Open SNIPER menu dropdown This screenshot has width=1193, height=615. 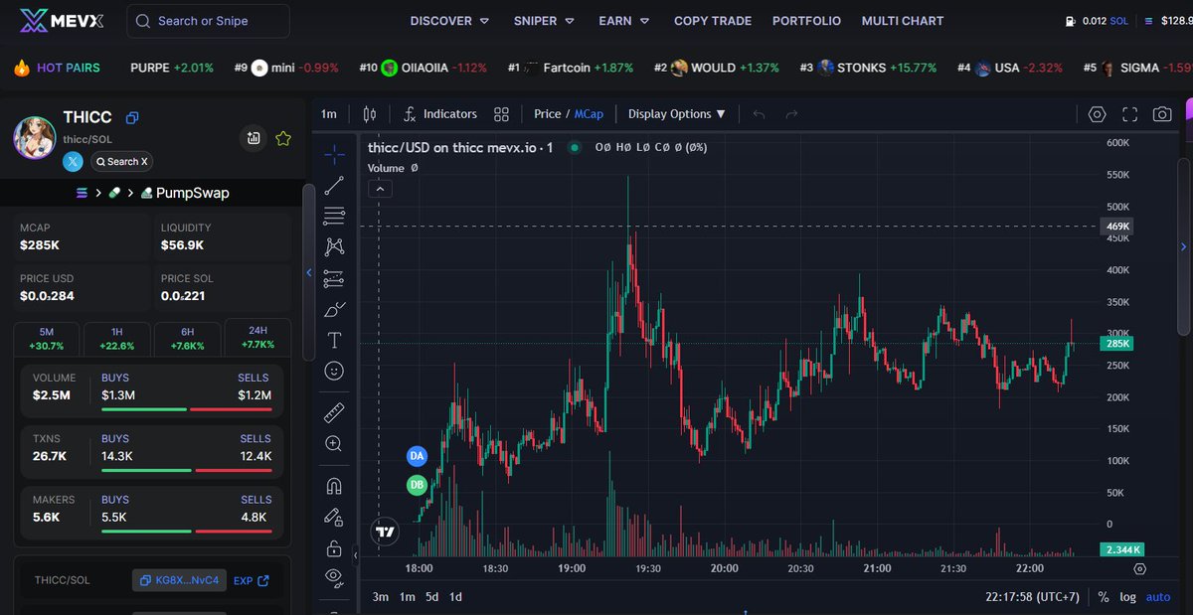click(544, 21)
